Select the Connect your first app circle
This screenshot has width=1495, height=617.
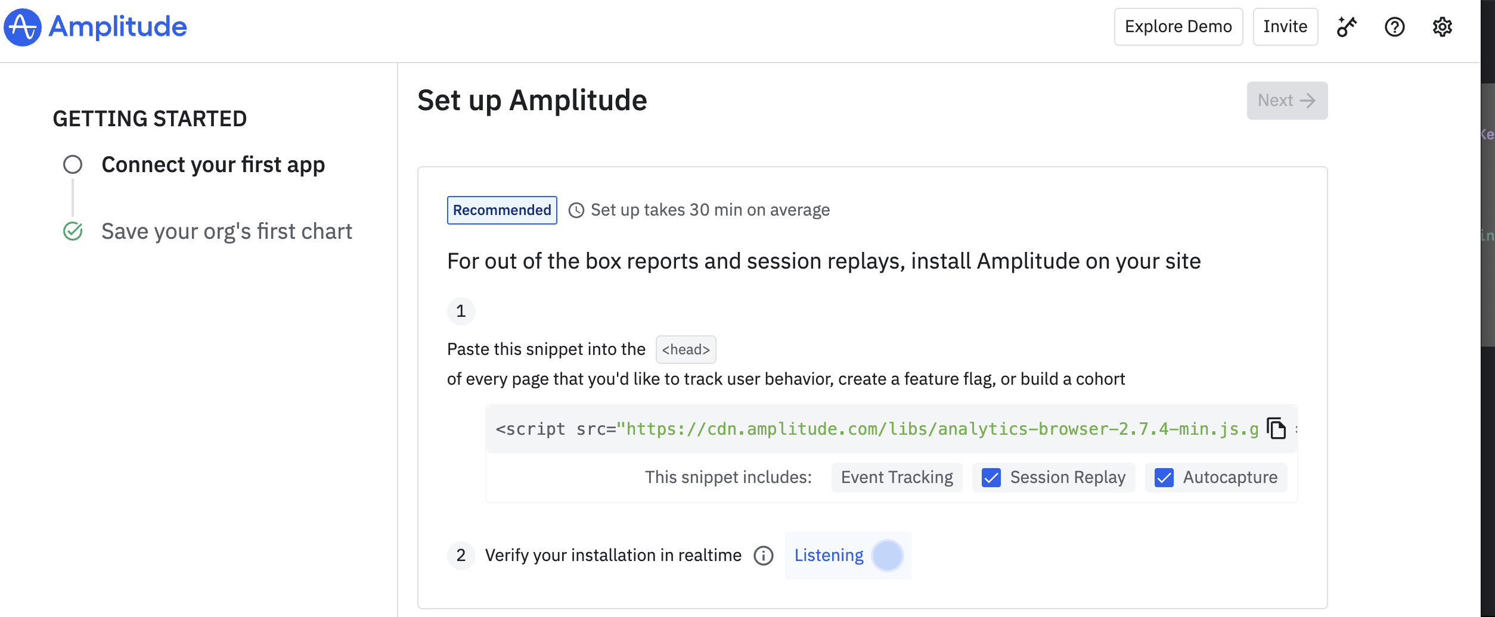73,164
